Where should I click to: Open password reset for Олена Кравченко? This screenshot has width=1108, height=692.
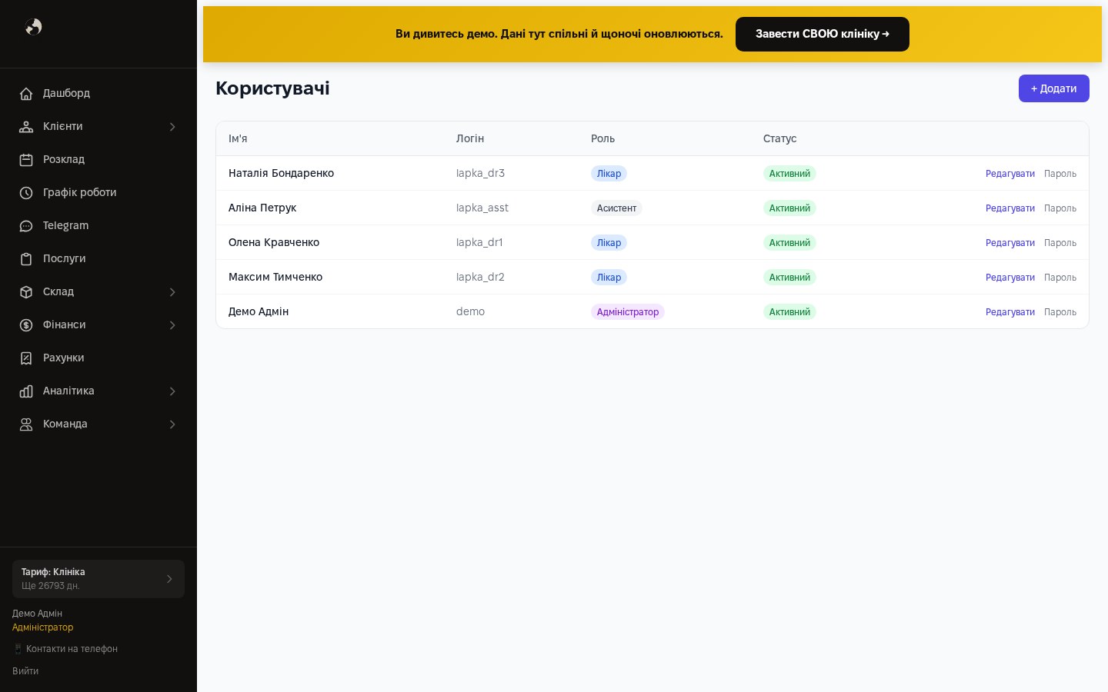(1060, 243)
